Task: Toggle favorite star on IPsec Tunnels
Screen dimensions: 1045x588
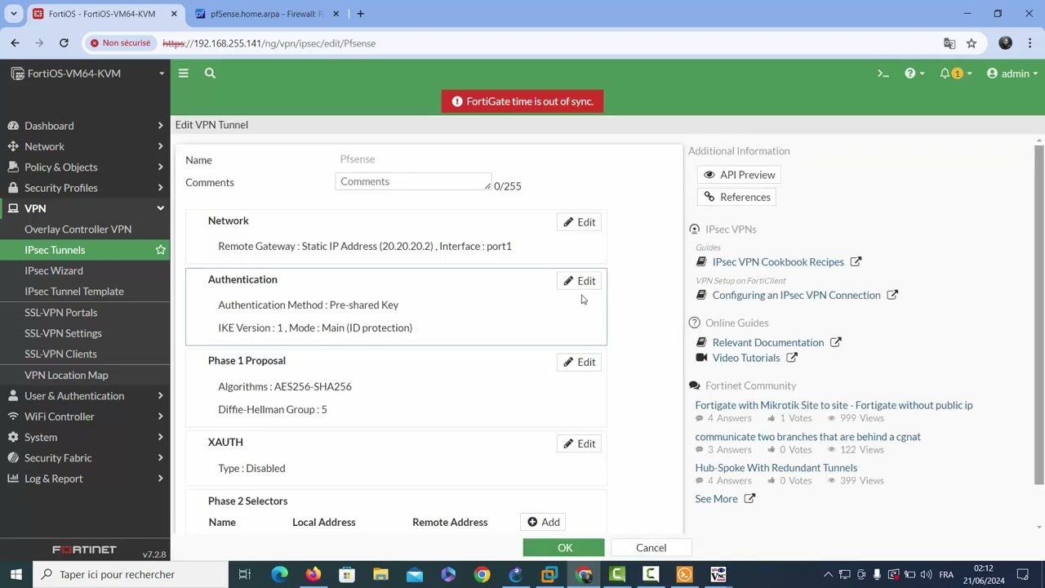Action: tap(161, 250)
